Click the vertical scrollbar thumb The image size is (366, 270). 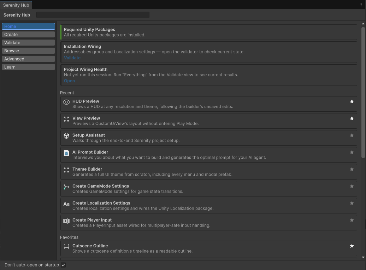(363, 93)
